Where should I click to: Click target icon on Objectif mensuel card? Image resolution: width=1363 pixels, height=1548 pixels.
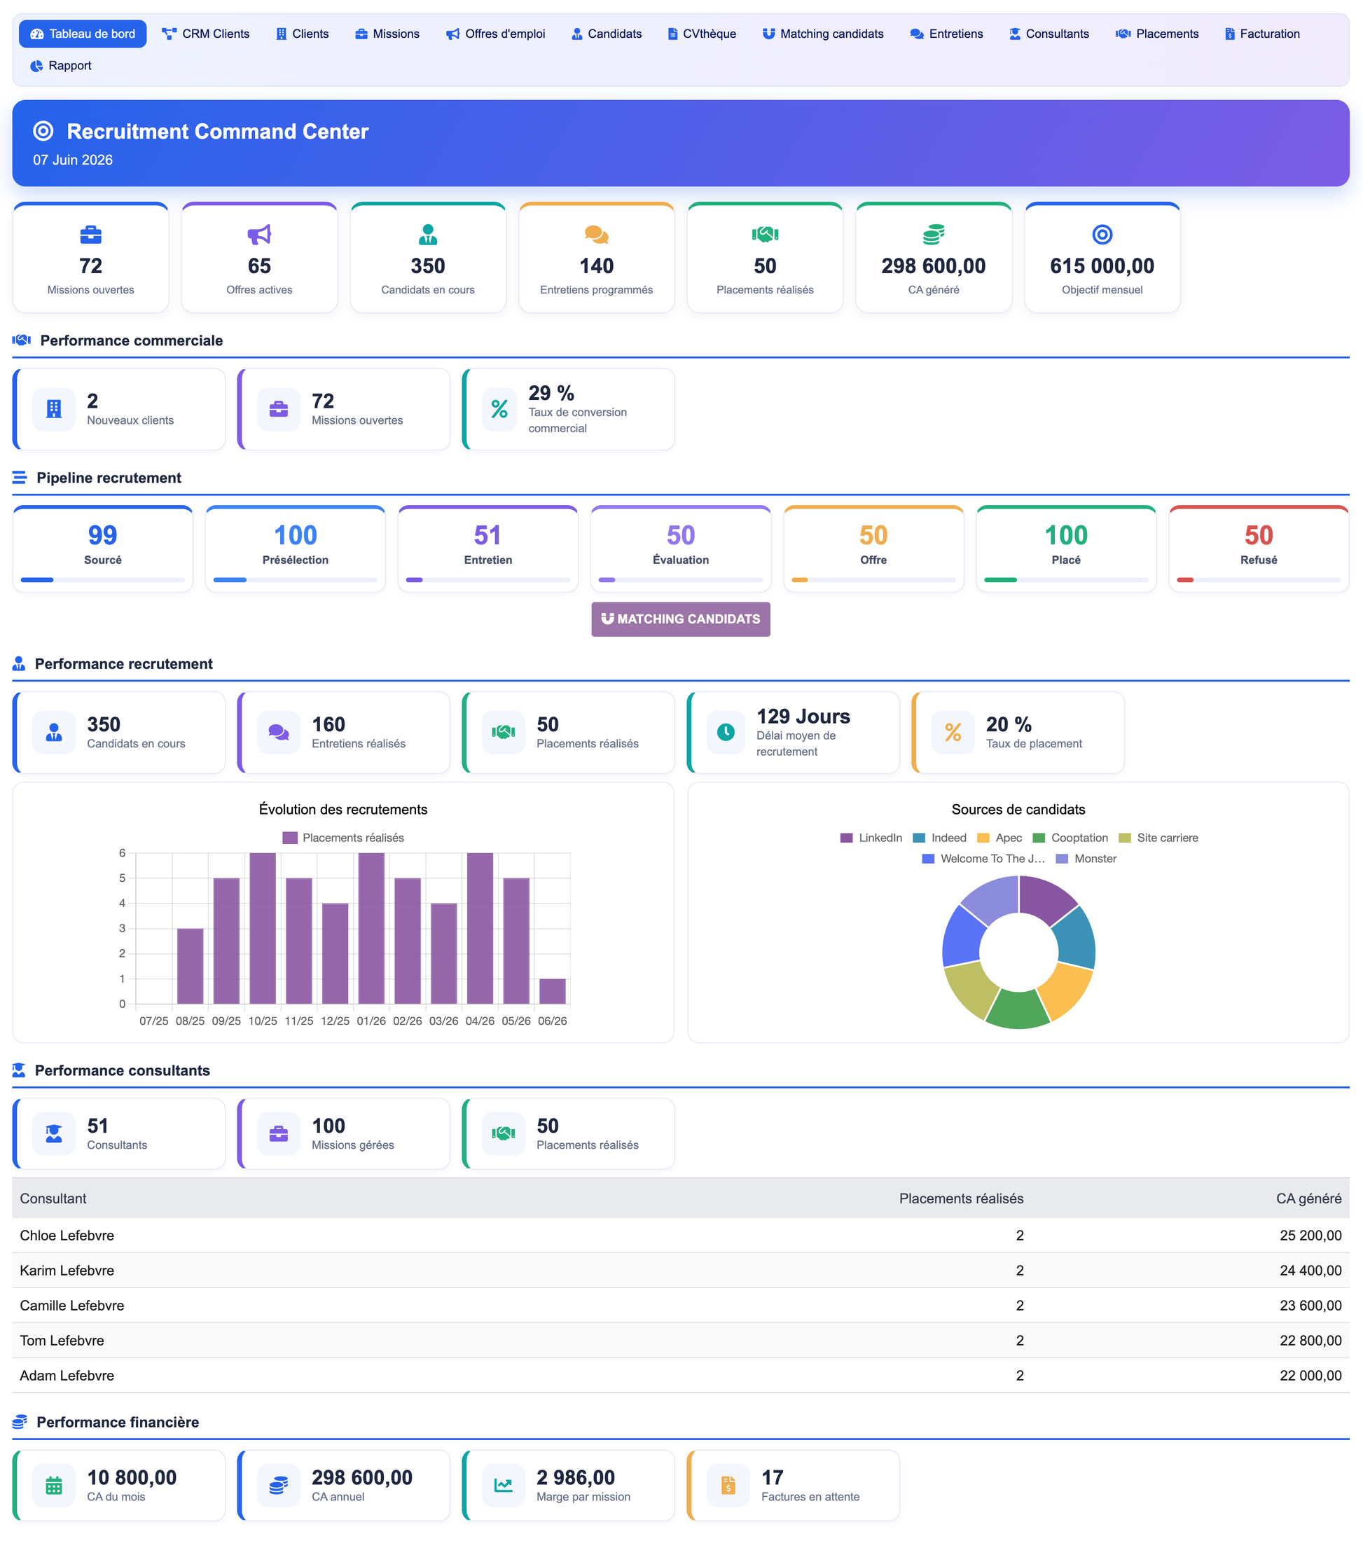coord(1102,235)
